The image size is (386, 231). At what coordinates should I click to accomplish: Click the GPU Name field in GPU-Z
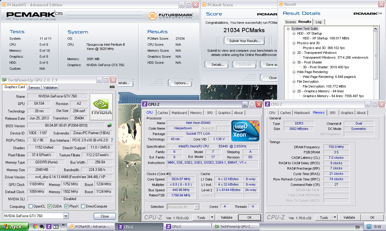point(58,96)
